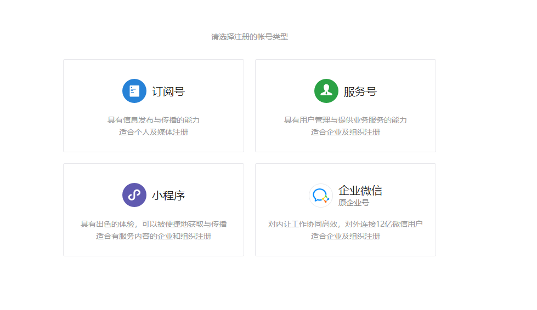Click the 原企业号 subtitle text
The height and width of the screenshot is (310, 537).
353,203
